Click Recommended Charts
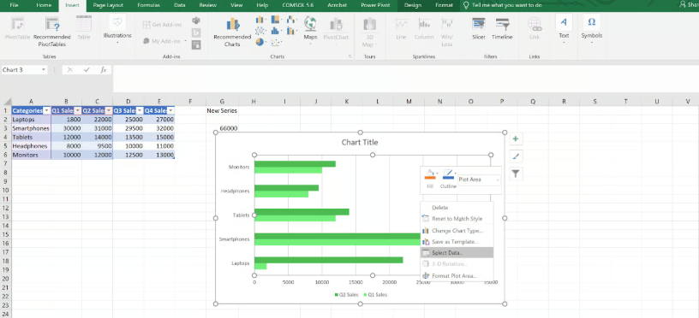 coord(232,32)
